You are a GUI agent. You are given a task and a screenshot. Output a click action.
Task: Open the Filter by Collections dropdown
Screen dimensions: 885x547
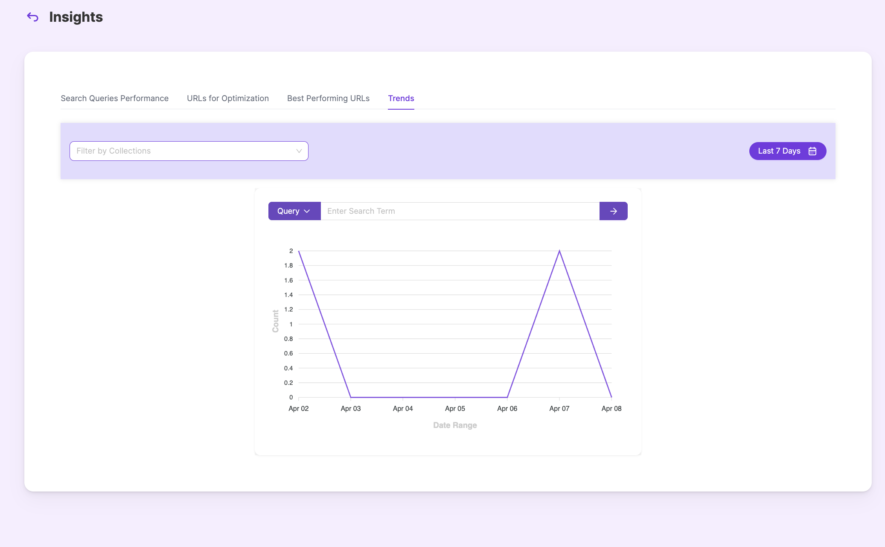pos(189,151)
